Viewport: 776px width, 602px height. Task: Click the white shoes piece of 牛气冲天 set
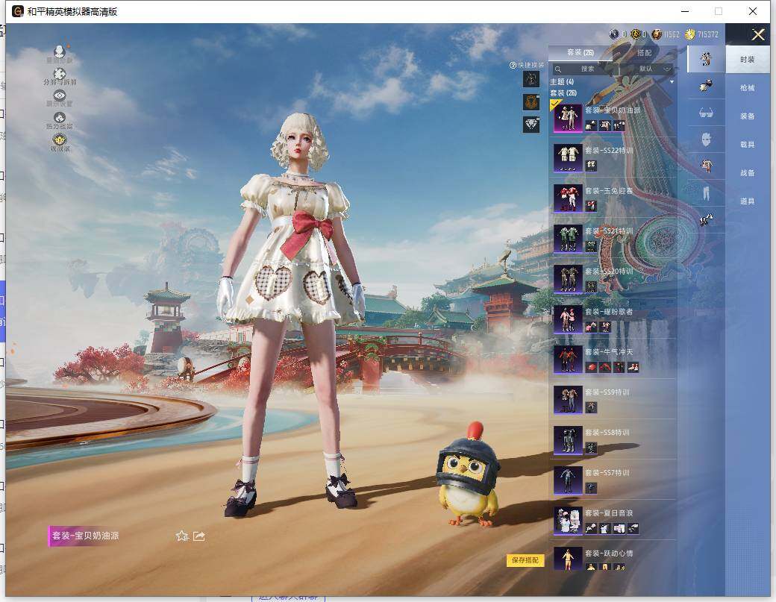633,367
